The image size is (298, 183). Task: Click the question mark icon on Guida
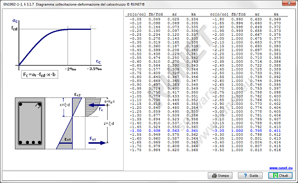(x=245, y=176)
